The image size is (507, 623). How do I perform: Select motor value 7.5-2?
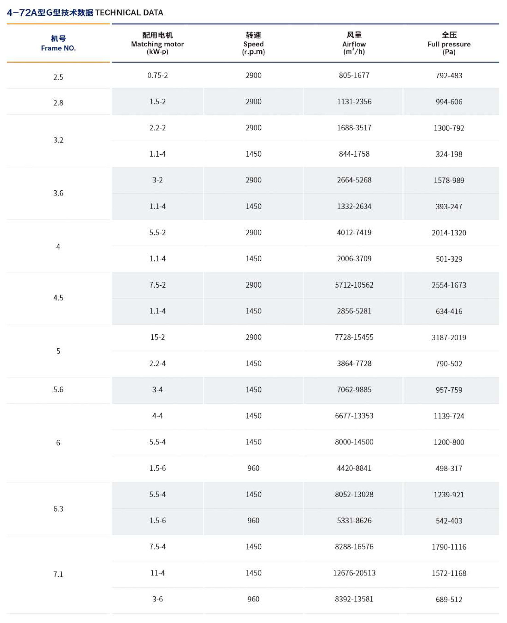pyautogui.click(x=157, y=285)
